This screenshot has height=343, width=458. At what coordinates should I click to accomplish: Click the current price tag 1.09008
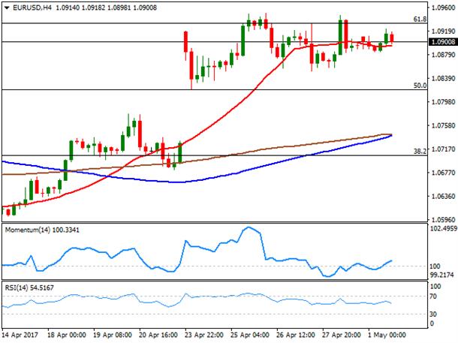[x=443, y=42]
